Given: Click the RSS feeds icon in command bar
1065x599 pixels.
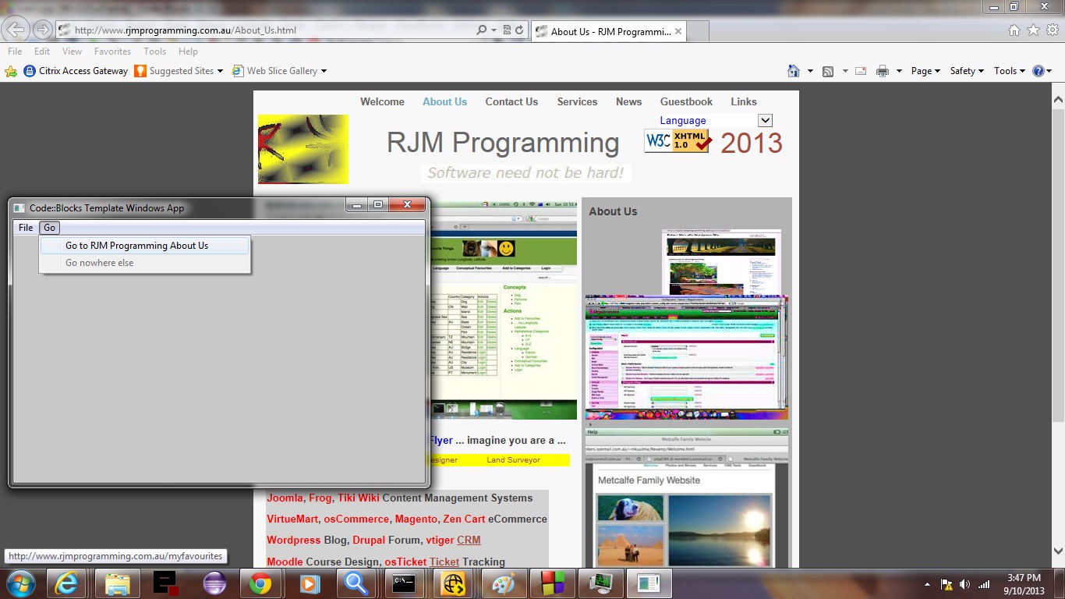Looking at the screenshot, I should tap(828, 71).
